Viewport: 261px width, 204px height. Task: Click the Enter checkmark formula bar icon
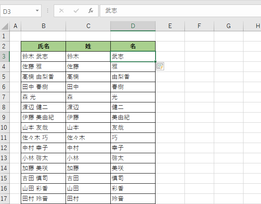coord(76,11)
